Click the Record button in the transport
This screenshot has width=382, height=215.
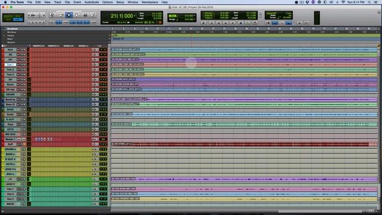tap(255, 23)
